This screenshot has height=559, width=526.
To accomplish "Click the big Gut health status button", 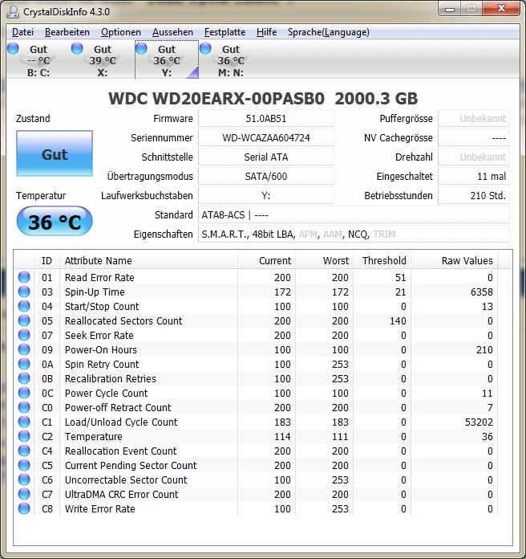I will pos(55,153).
